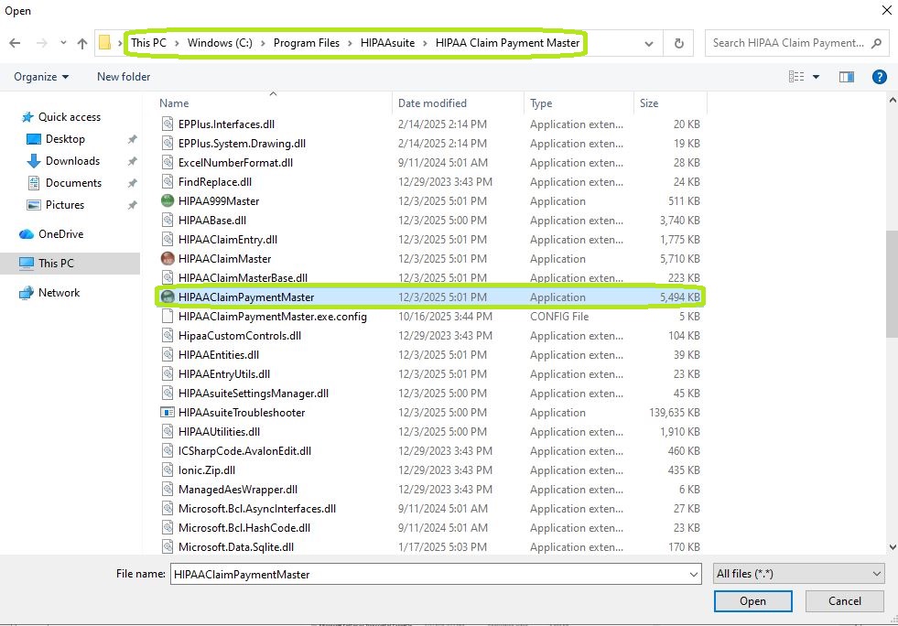Select 'HIPAABase.dll' file name
898x626 pixels.
pyautogui.click(x=211, y=221)
